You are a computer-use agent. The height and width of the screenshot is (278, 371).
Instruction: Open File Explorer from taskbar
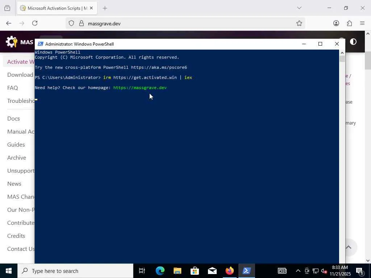pos(177,271)
